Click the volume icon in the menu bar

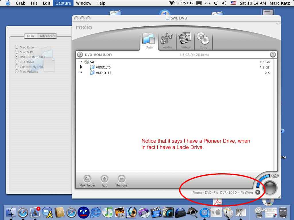224,3
